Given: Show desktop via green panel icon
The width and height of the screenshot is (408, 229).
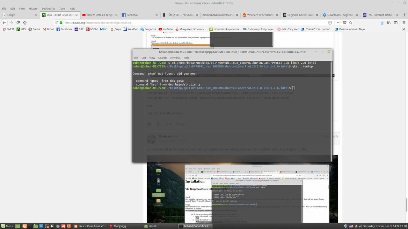Looking at the screenshot, I should point(18,226).
